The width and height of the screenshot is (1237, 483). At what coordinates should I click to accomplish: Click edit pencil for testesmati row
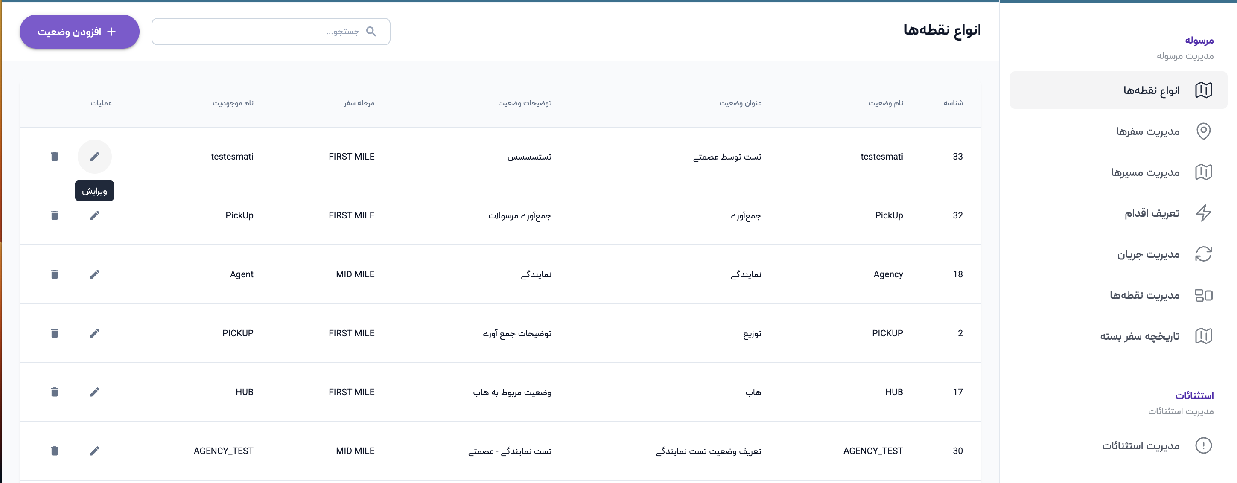tap(95, 157)
